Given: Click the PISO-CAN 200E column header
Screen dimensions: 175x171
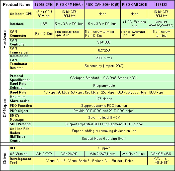Looking at the screenshot, I should (x=134, y=5).
